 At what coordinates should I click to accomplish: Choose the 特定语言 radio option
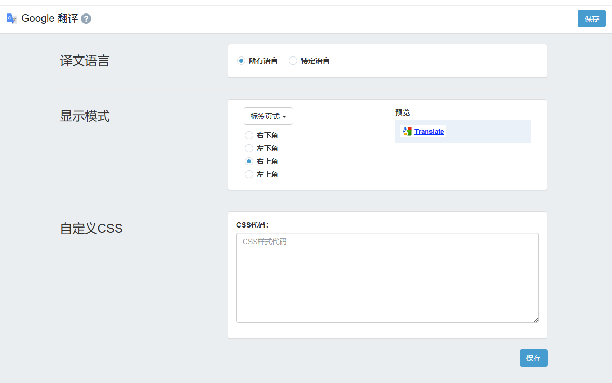tap(293, 61)
